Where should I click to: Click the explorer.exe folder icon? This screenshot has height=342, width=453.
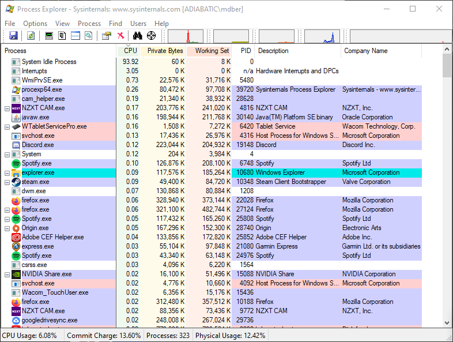(x=16, y=173)
